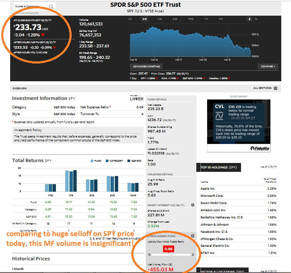
Task: Click the Top 10 Holdings (SPY) header
Action: [x=219, y=167]
